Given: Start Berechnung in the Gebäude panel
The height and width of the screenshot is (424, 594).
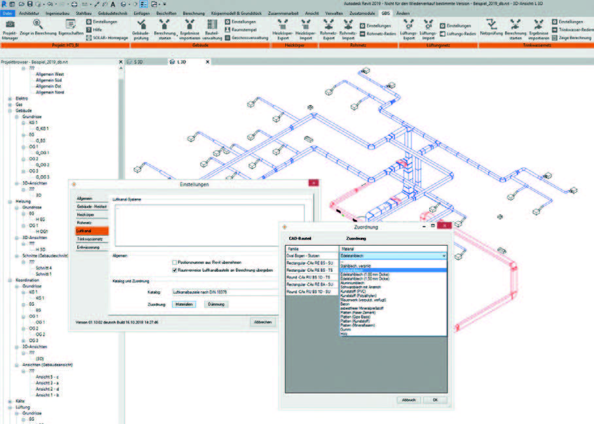Looking at the screenshot, I should tap(165, 29).
